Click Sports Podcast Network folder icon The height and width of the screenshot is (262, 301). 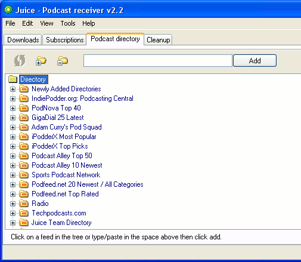point(24,175)
